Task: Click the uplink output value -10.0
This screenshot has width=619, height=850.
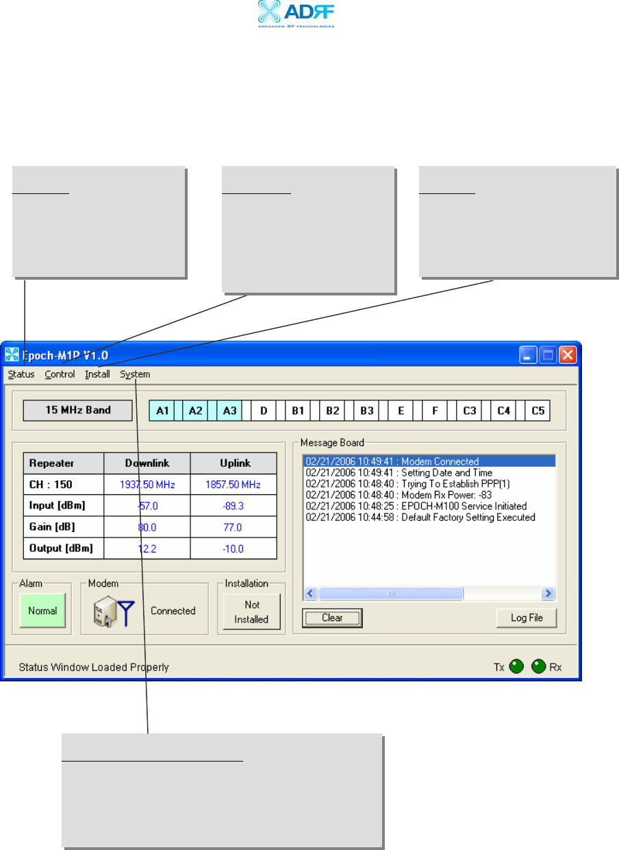Action: [233, 549]
